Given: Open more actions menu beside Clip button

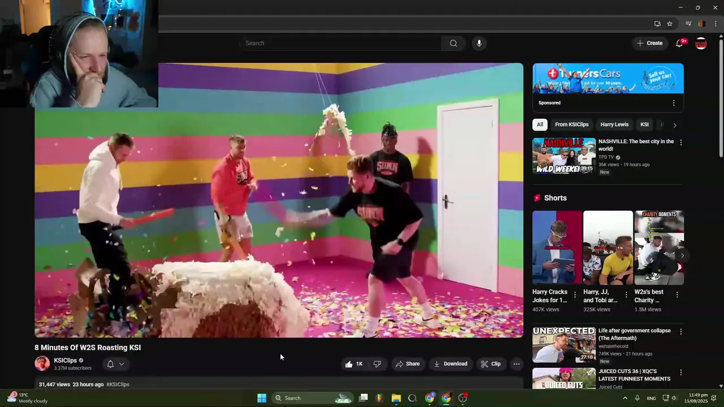Looking at the screenshot, I should [x=516, y=364].
